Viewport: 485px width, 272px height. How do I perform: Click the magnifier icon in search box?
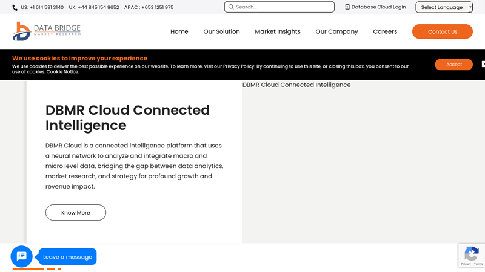coord(231,7)
